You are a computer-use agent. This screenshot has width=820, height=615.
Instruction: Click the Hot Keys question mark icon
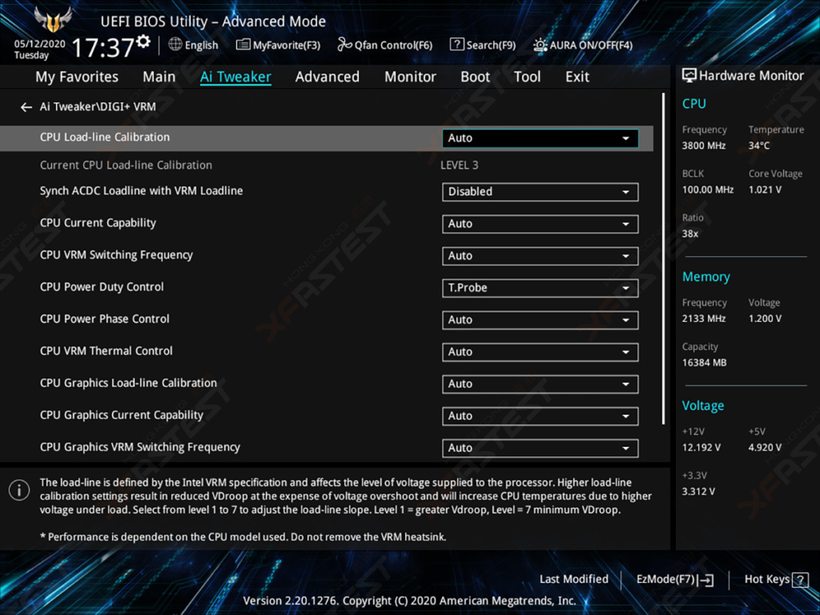[800, 580]
